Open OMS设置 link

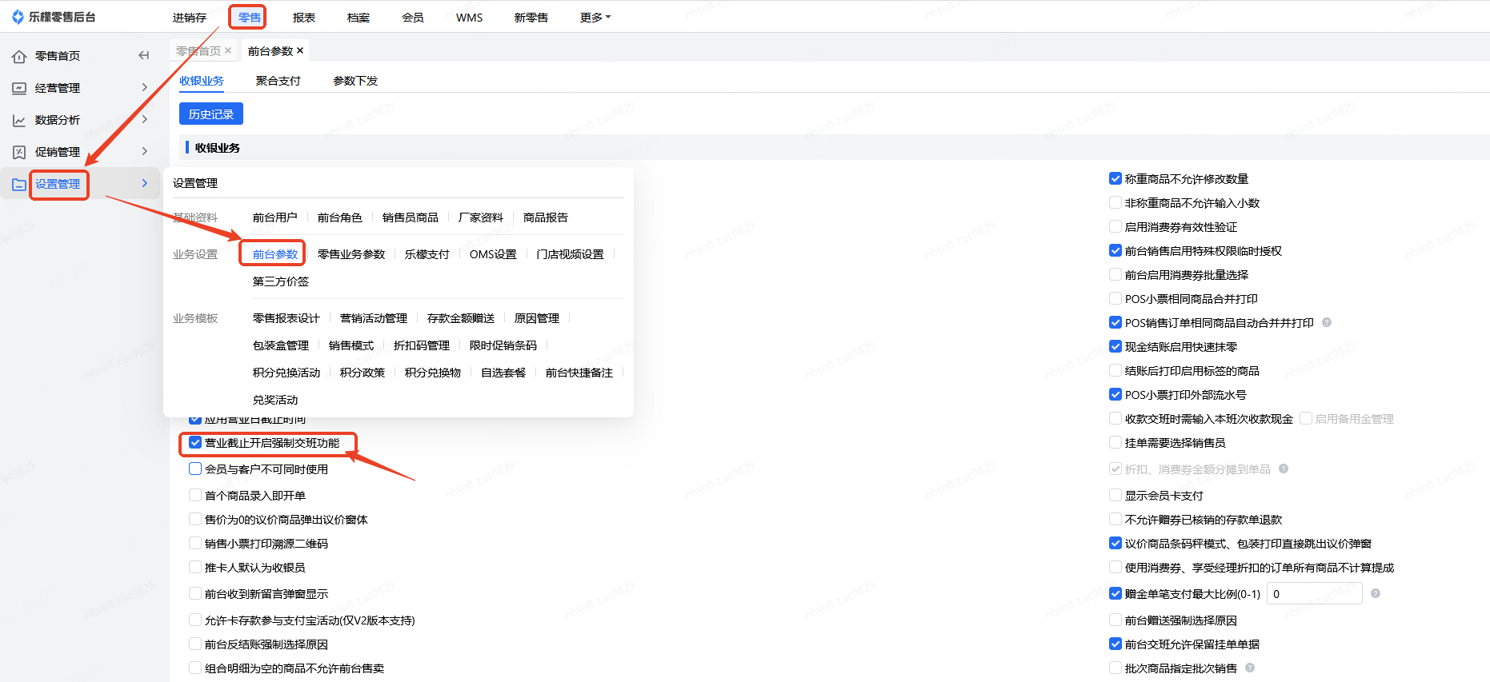[x=493, y=254]
